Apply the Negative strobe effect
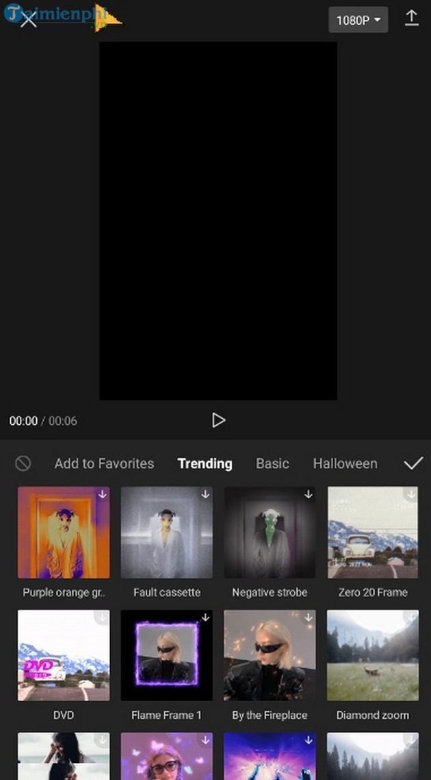431x780 pixels. [270, 533]
